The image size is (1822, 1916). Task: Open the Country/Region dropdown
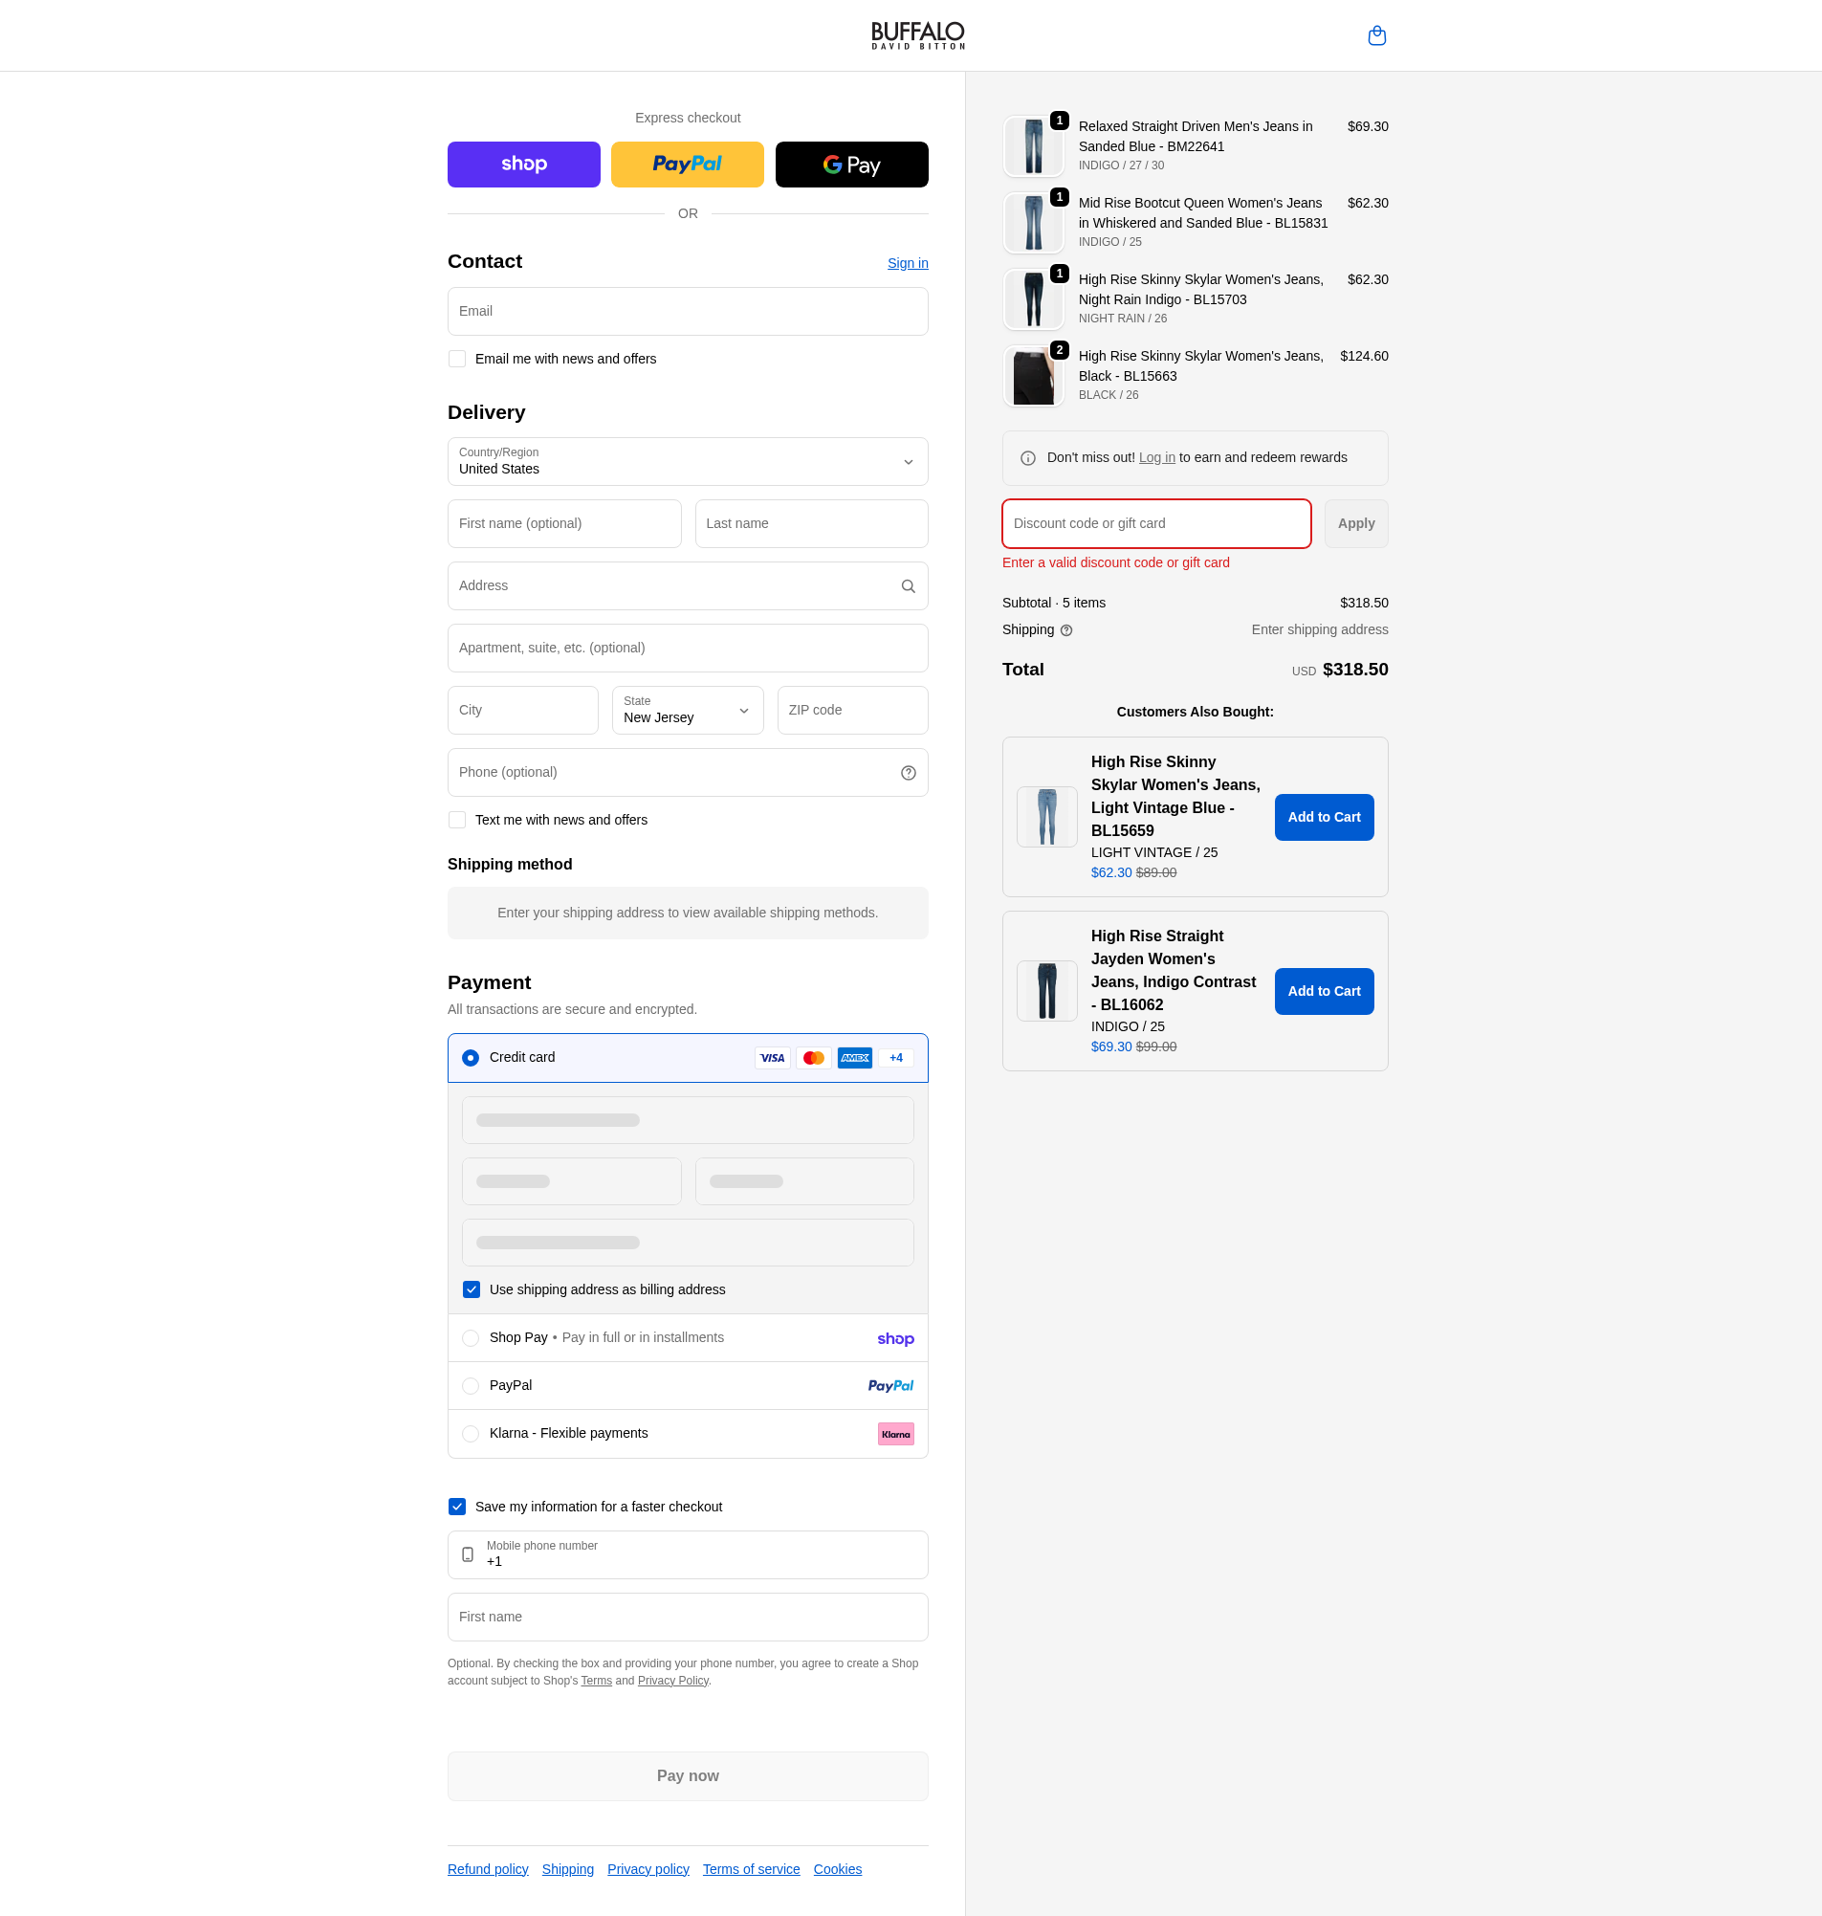click(688, 461)
